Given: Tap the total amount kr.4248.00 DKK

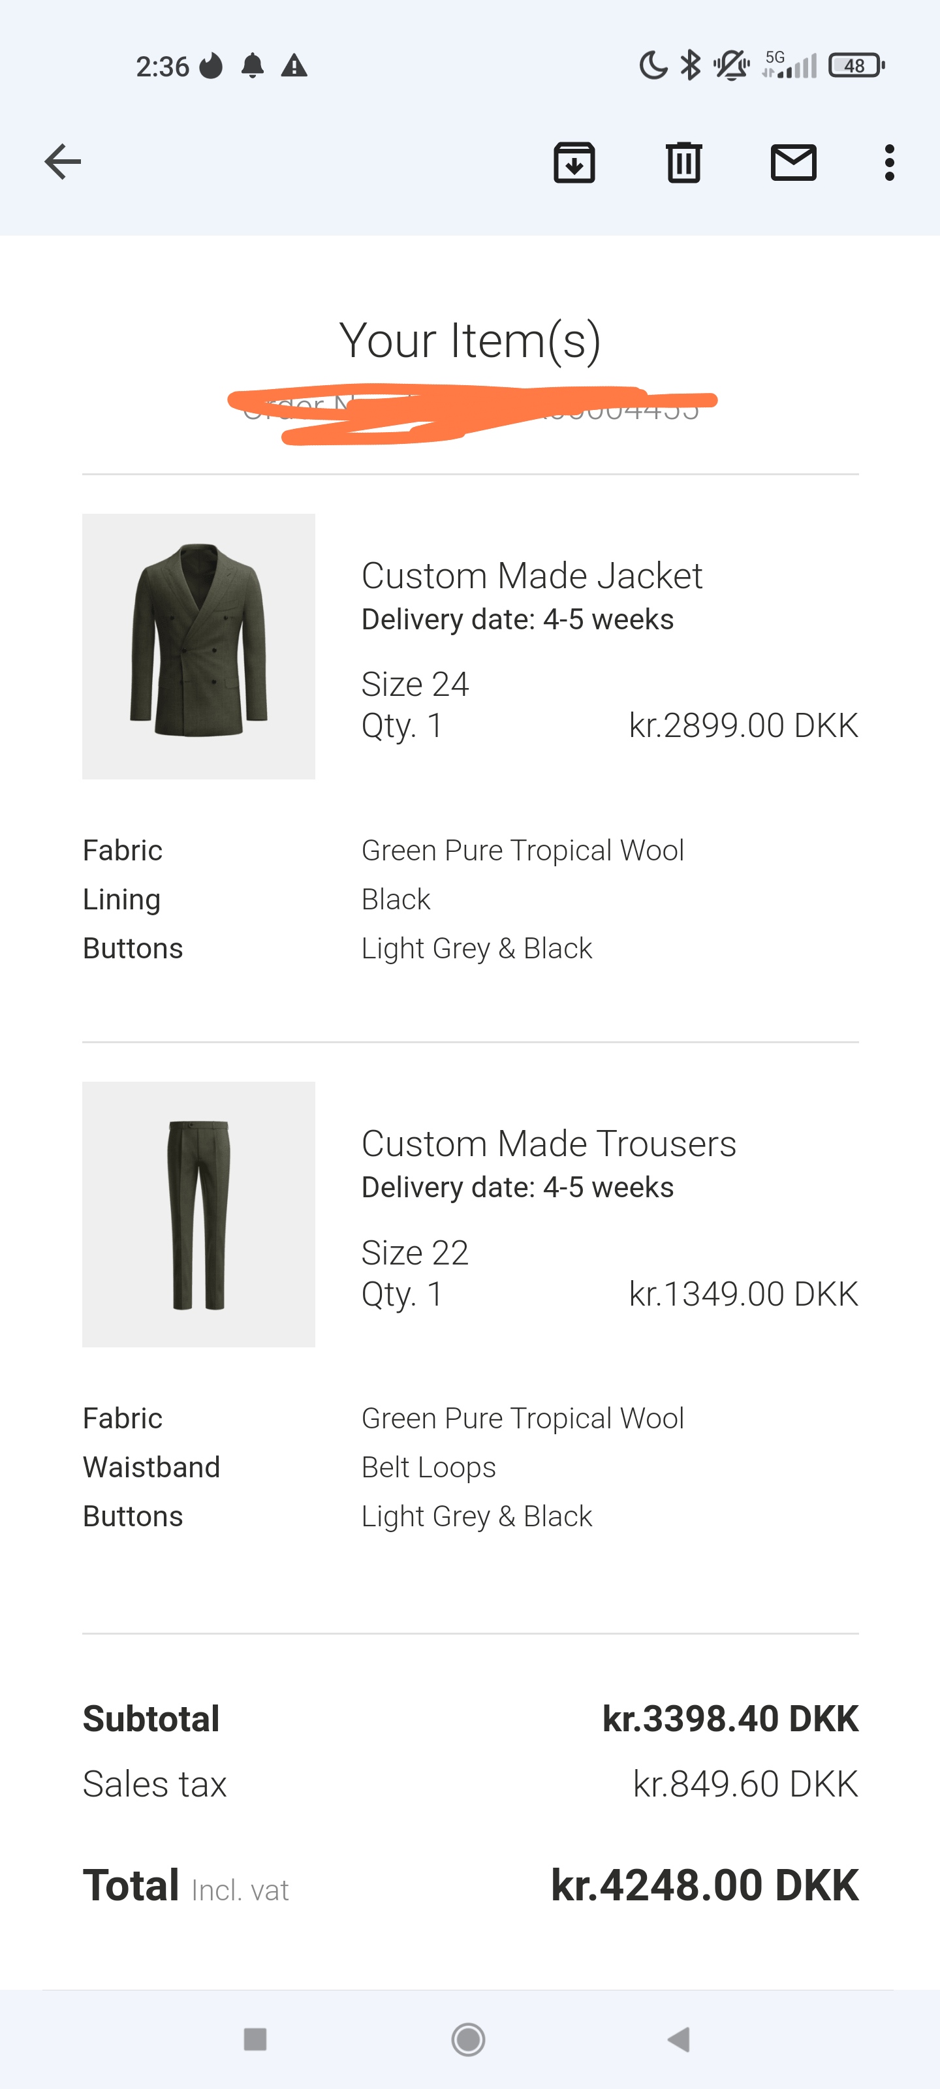Looking at the screenshot, I should pos(705,1885).
